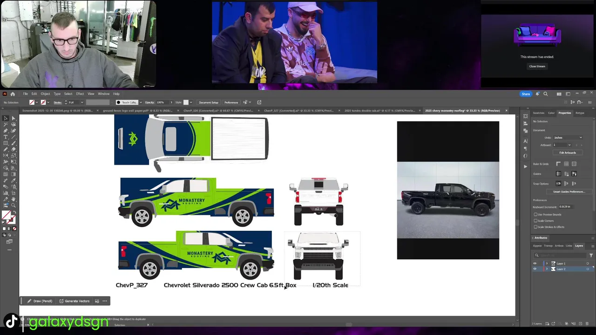
Task: Click the Preferences button in control bar
Action: point(231,102)
